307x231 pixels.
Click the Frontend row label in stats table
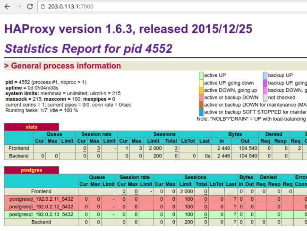(18, 148)
